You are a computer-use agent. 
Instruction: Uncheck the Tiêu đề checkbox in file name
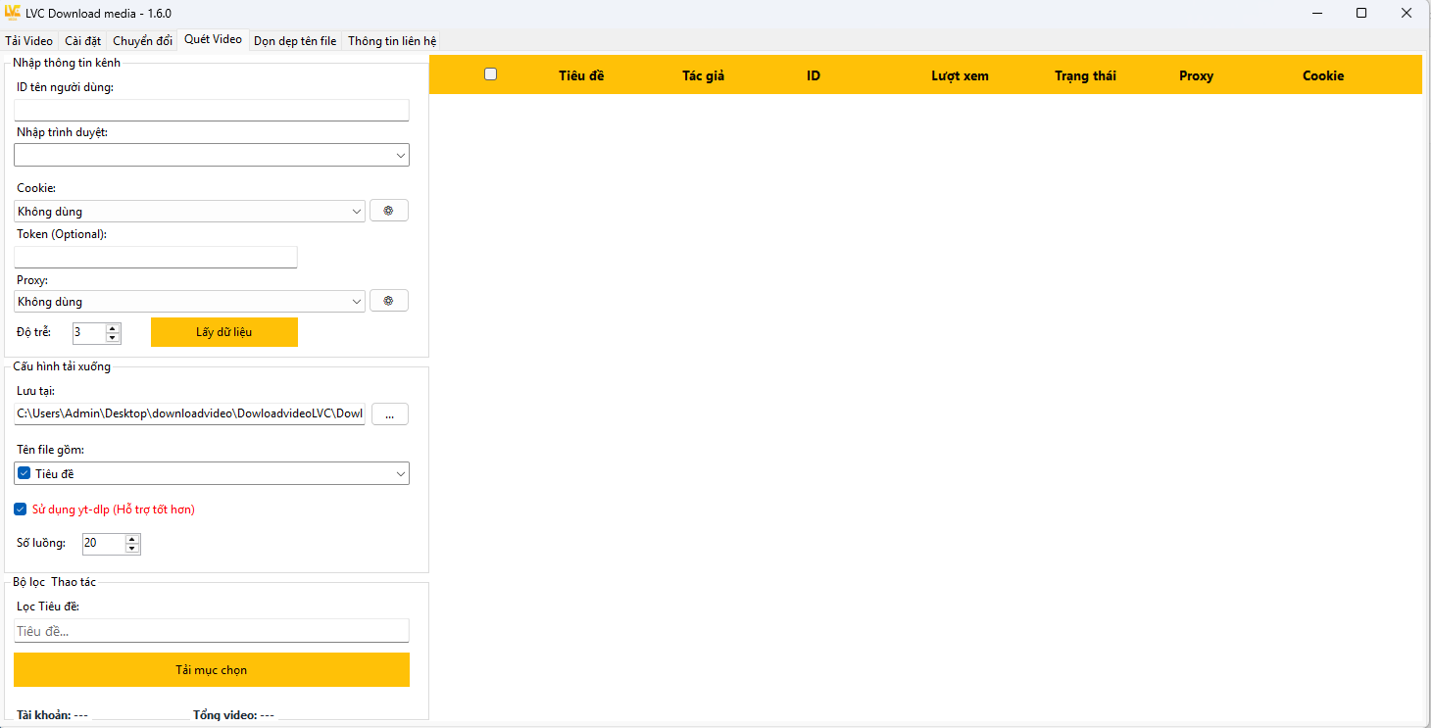(25, 473)
